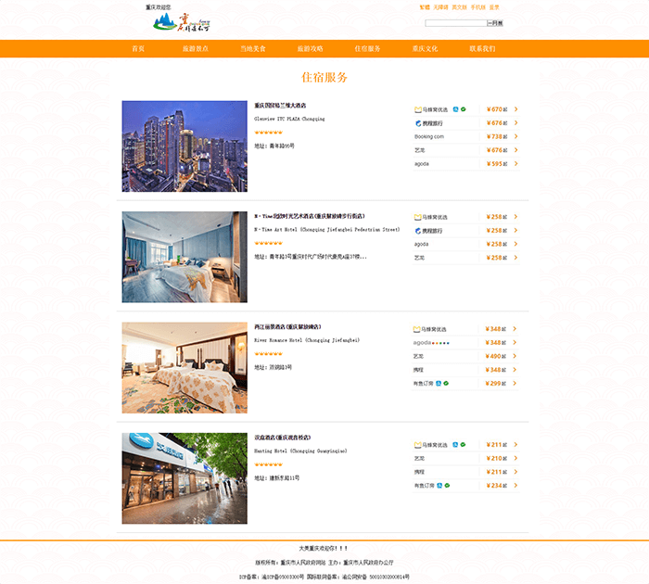Select 联系我们 from the orange navigation bar
This screenshot has width=649, height=584.
coord(482,48)
